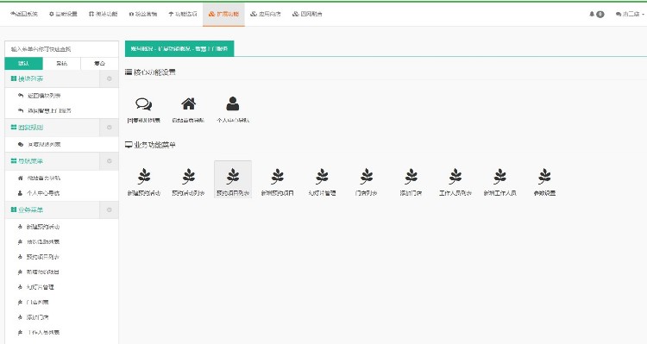Open the 功能选项 top navigation item
The width and height of the screenshot is (647, 344).
[183, 14]
